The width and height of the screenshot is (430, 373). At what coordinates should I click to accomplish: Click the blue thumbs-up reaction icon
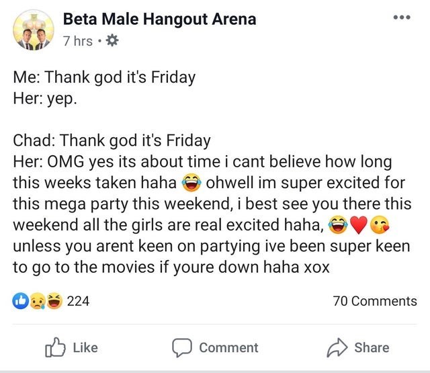tap(21, 301)
